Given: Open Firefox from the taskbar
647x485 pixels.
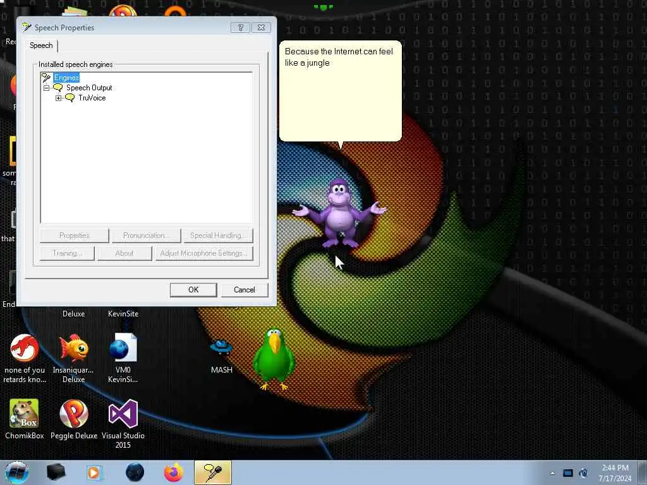Looking at the screenshot, I should pyautogui.click(x=174, y=472).
